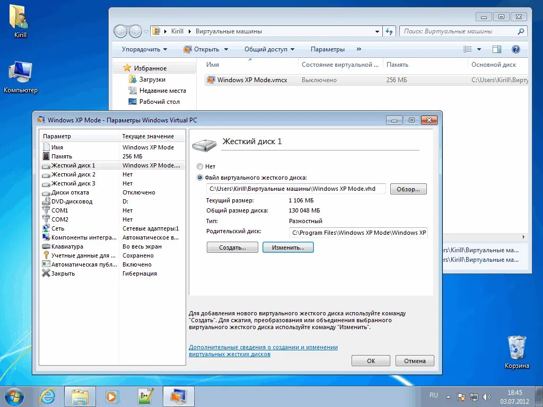Open the Корзина recycle bin icon

pyautogui.click(x=516, y=352)
